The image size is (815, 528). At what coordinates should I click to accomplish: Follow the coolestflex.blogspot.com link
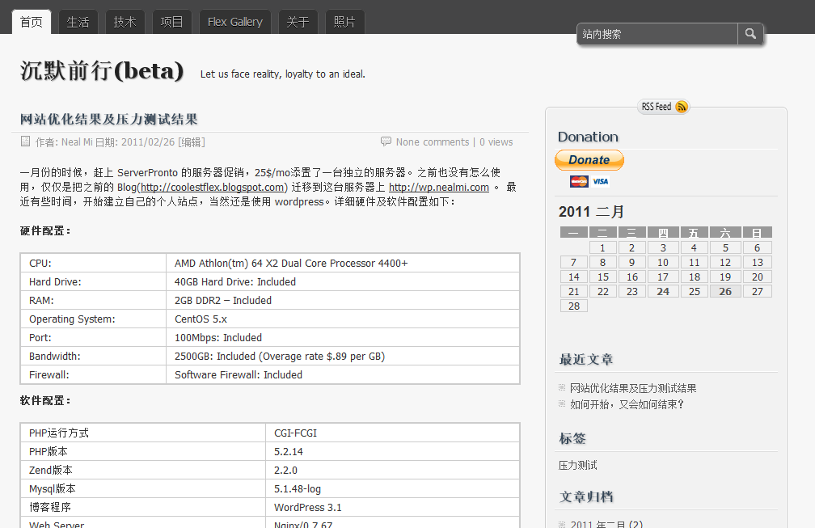click(x=212, y=187)
